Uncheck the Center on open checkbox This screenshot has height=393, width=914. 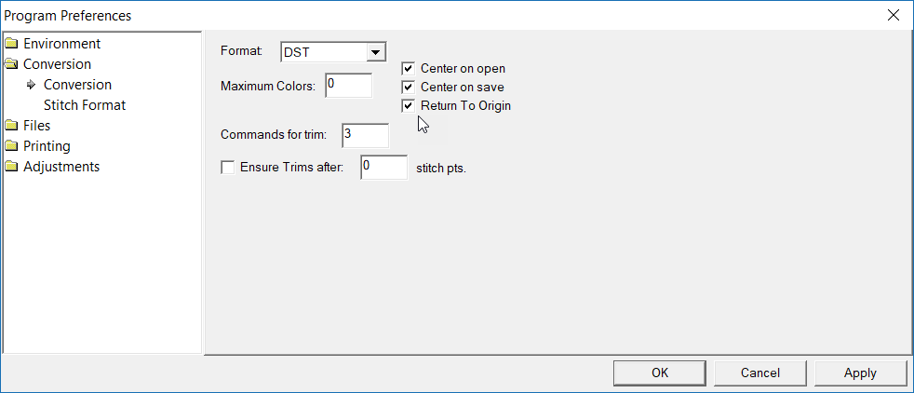(408, 68)
